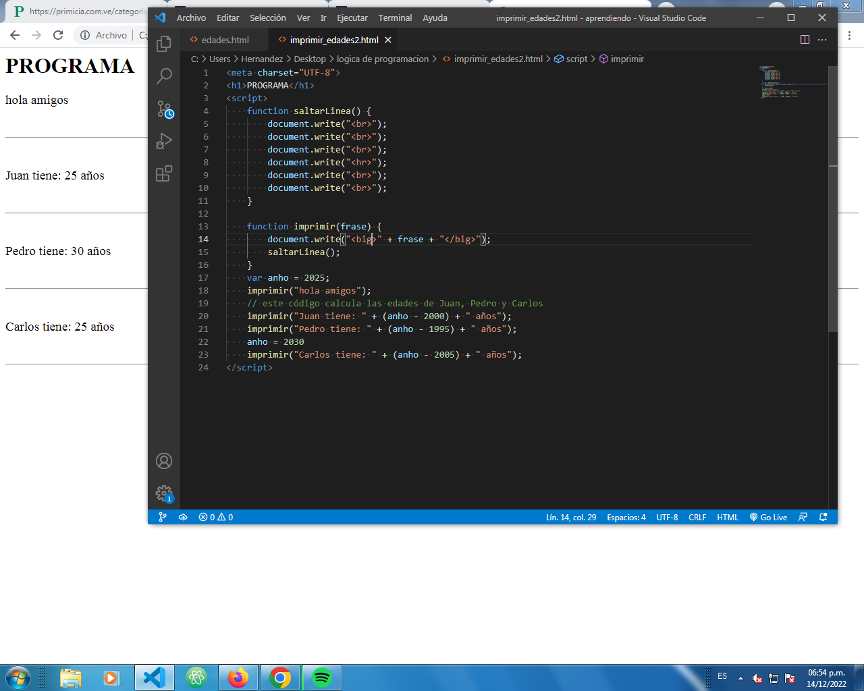
Task: Change language mode via HTML status item
Action: tap(728, 517)
